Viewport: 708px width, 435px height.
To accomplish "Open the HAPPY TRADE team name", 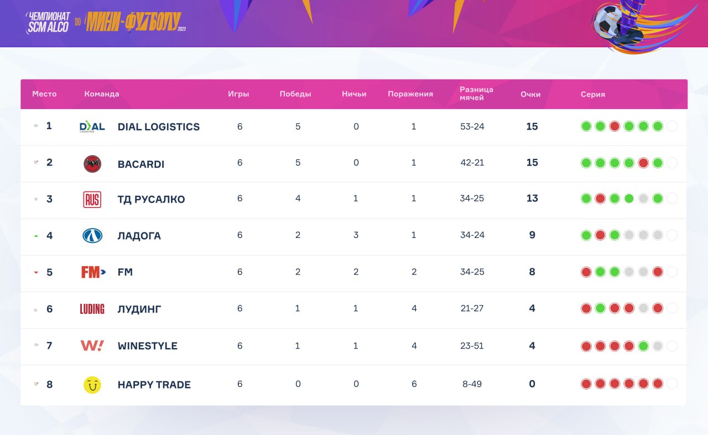I will click(154, 385).
